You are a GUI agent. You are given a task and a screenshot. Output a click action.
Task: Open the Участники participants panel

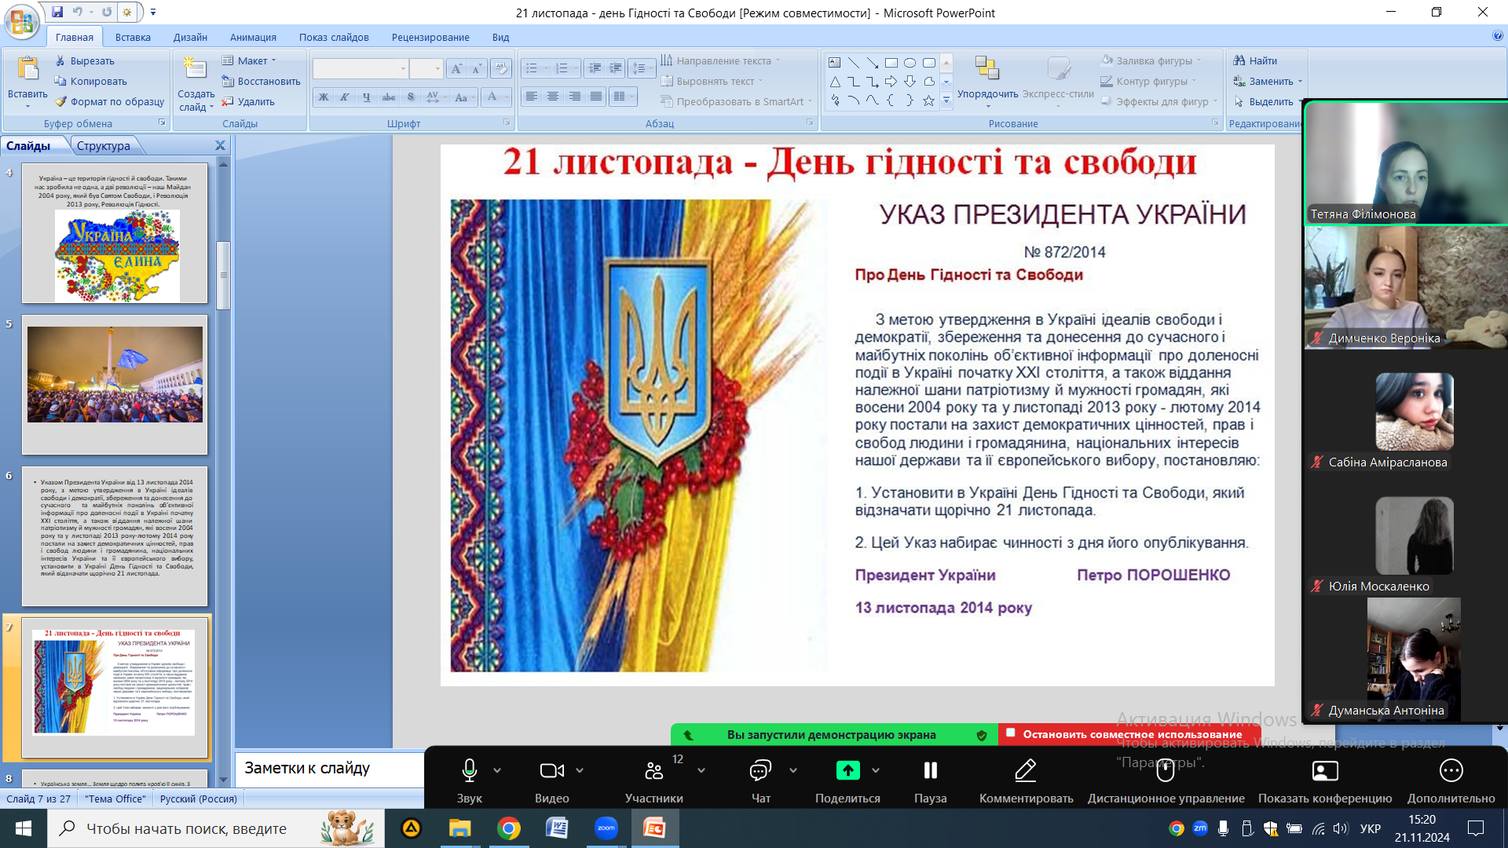(x=653, y=770)
